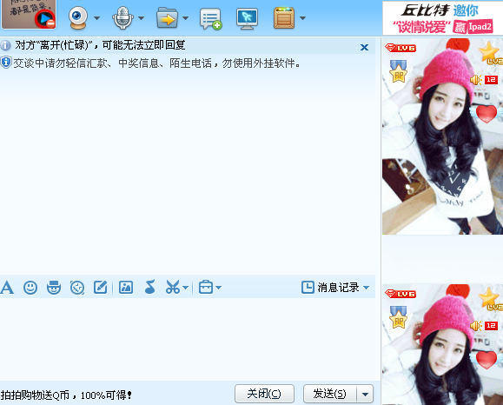Start a voice call with microphone icon

[x=122, y=18]
